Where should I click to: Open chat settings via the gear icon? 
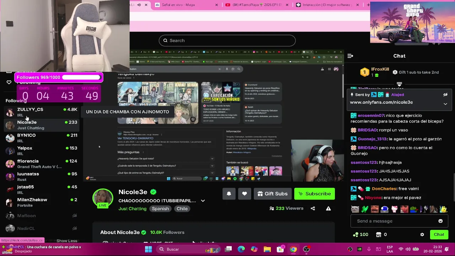pos(422,235)
